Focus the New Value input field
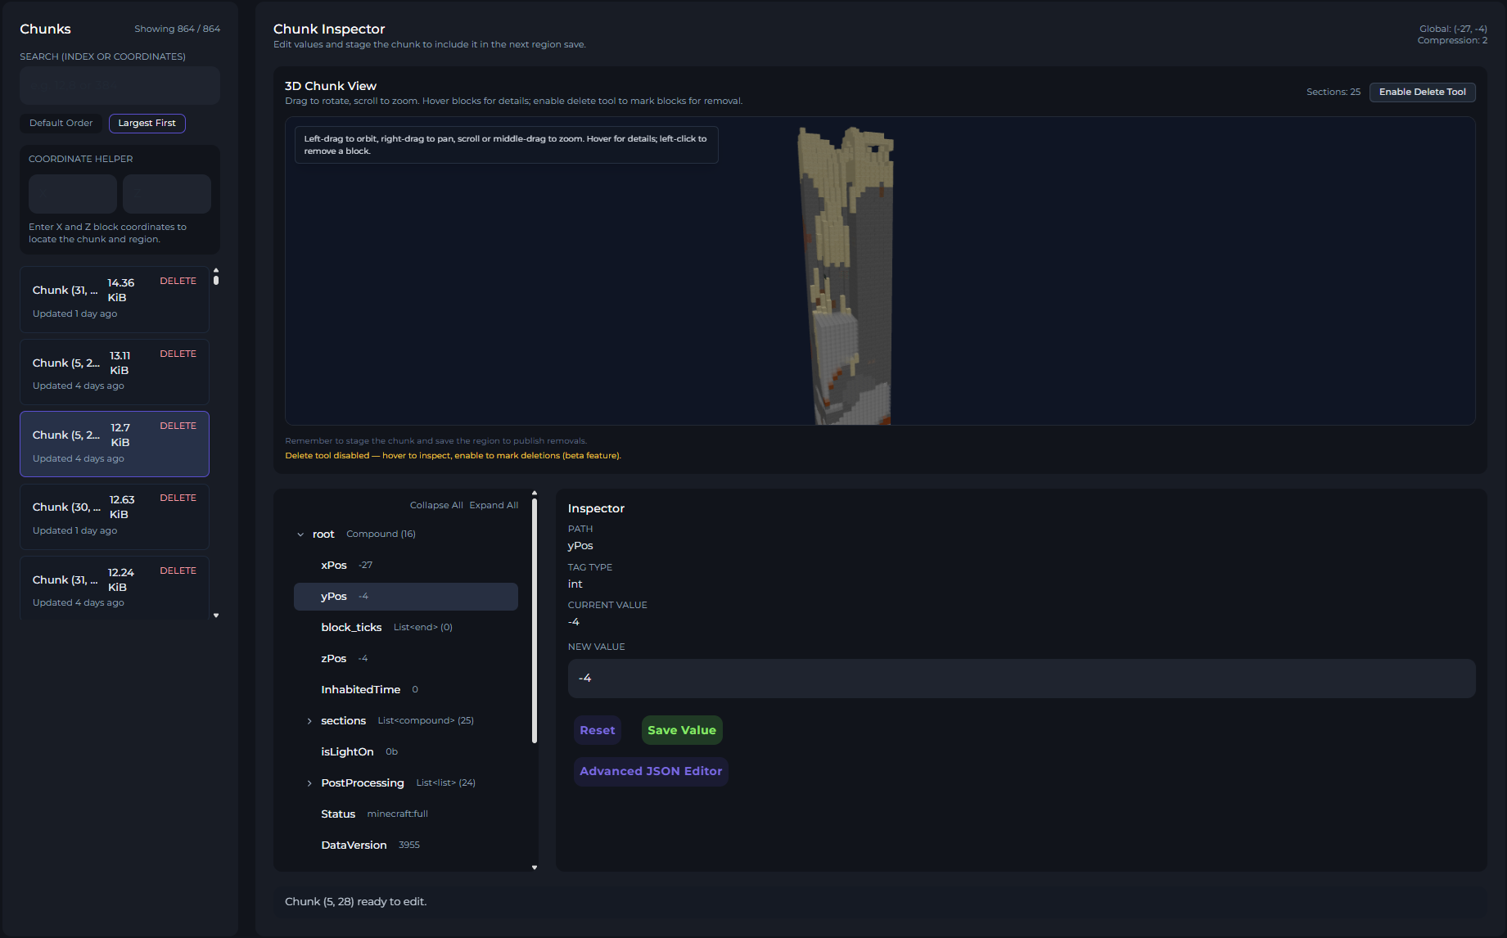1507x938 pixels. [x=1021, y=679]
